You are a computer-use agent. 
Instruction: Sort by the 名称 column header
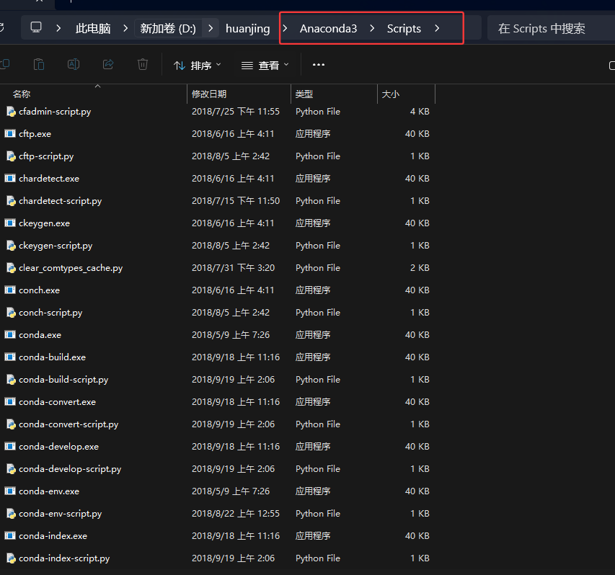pos(22,94)
